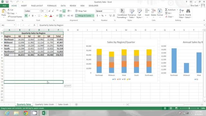Expand the Font Color arrow
Screen dimensions: 206x116
(53, 16)
